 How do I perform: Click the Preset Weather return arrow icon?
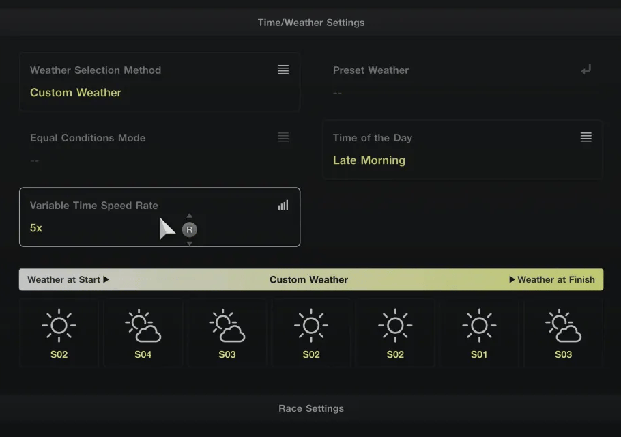[x=586, y=70]
